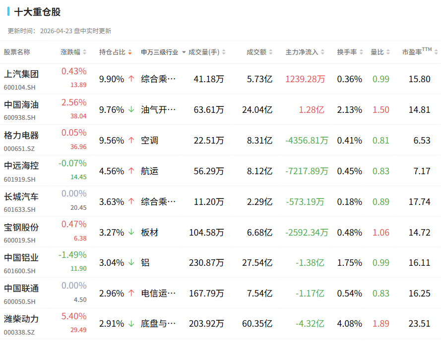Click the 十大重仓股 section title
This screenshot has width=441, height=343.
click(37, 12)
